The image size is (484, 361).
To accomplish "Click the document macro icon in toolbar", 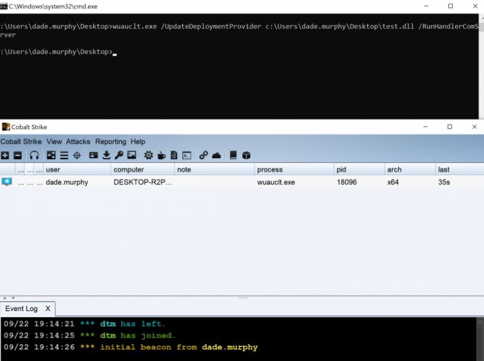I will point(174,155).
